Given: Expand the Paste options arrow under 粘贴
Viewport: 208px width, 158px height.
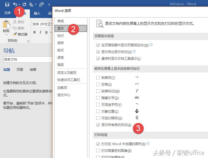Looking at the screenshot, I should 6,35.
